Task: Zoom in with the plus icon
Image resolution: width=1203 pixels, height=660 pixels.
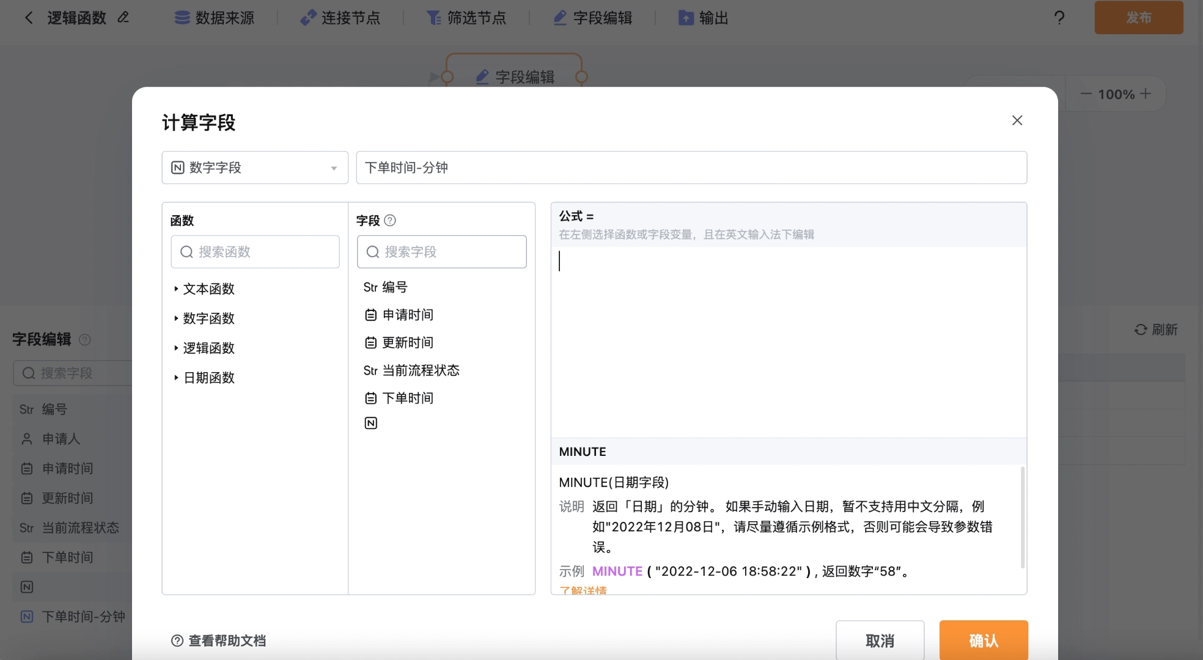Action: pyautogui.click(x=1146, y=94)
